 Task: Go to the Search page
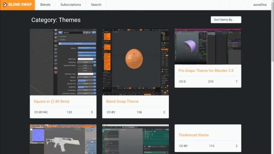[x=96, y=5]
